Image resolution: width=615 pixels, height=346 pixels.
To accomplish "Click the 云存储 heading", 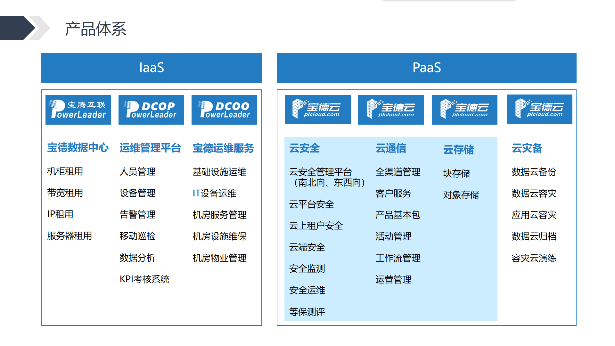I will coord(458,150).
